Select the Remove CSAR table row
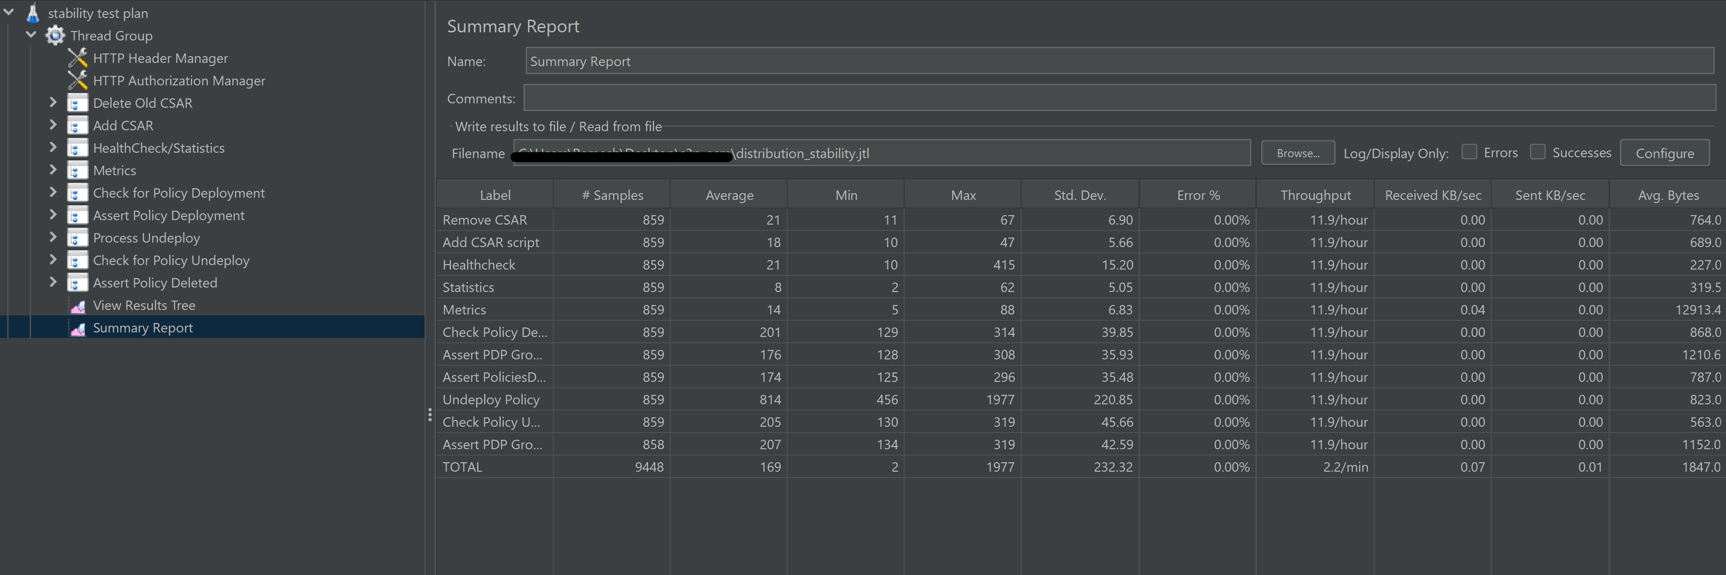This screenshot has width=1726, height=575. point(1081,220)
